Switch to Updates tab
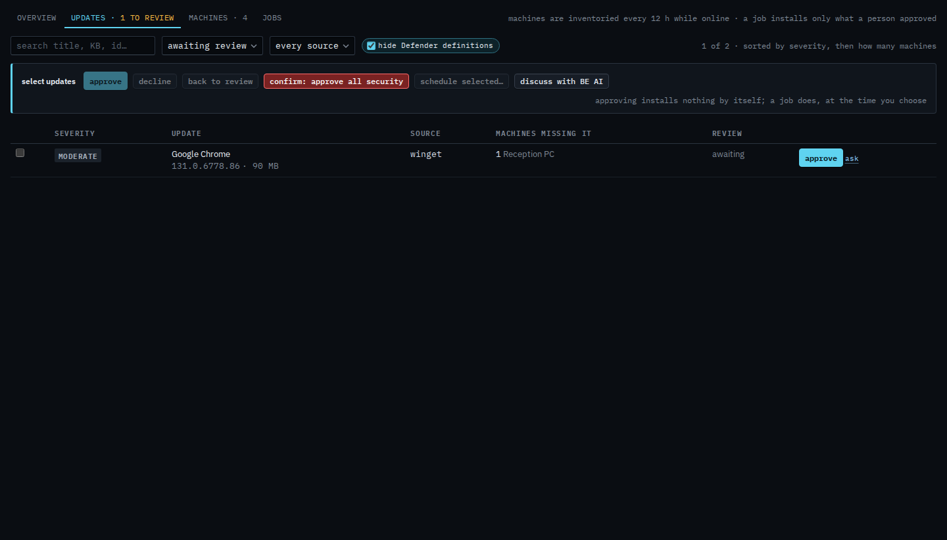The image size is (947, 540). (x=122, y=18)
